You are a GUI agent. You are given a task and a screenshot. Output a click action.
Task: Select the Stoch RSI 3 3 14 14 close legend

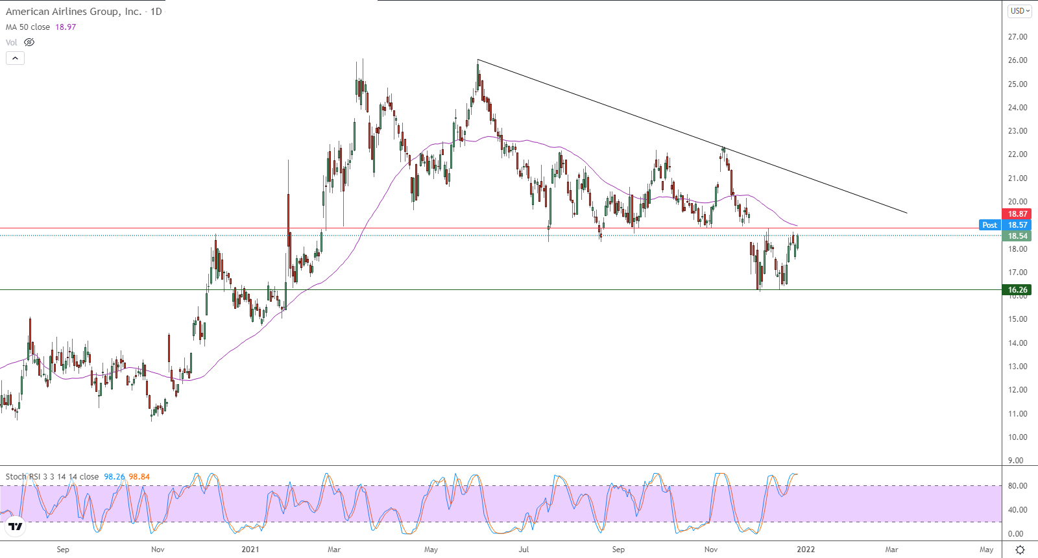click(53, 477)
